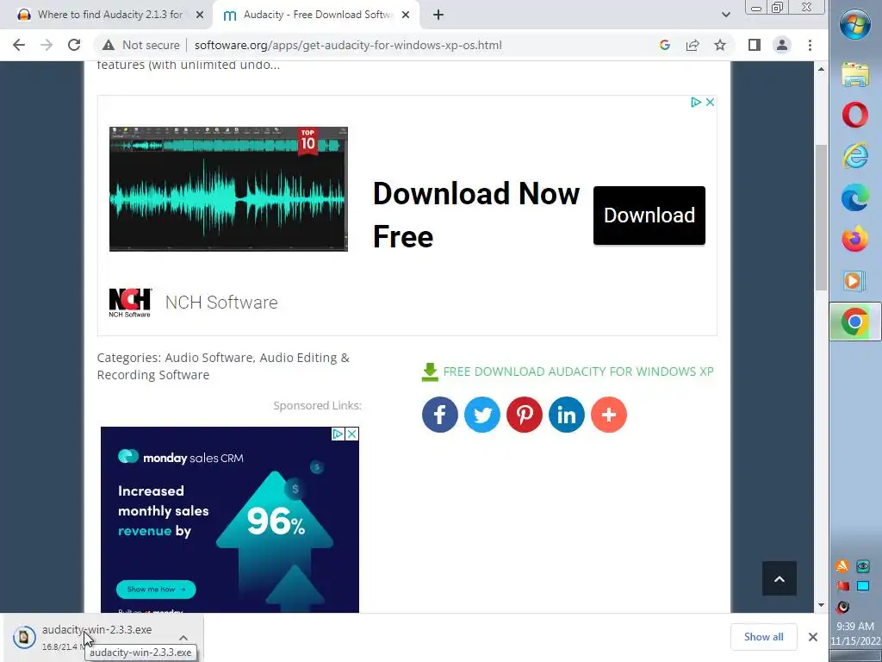This screenshot has width=882, height=662.
Task: Share on Pinterest
Action: 525,415
